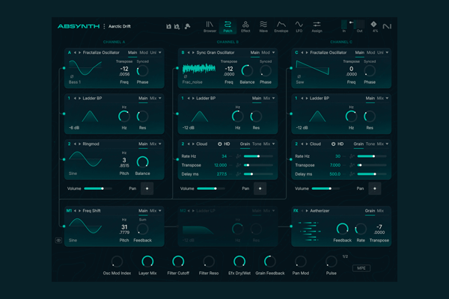The image size is (449, 299).
Task: Open the Browser page
Action: click(x=210, y=27)
